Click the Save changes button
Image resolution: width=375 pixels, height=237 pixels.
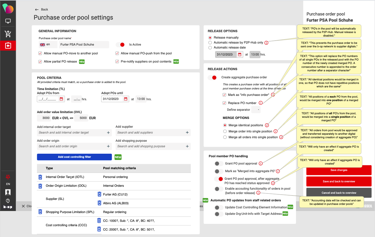click(339, 170)
